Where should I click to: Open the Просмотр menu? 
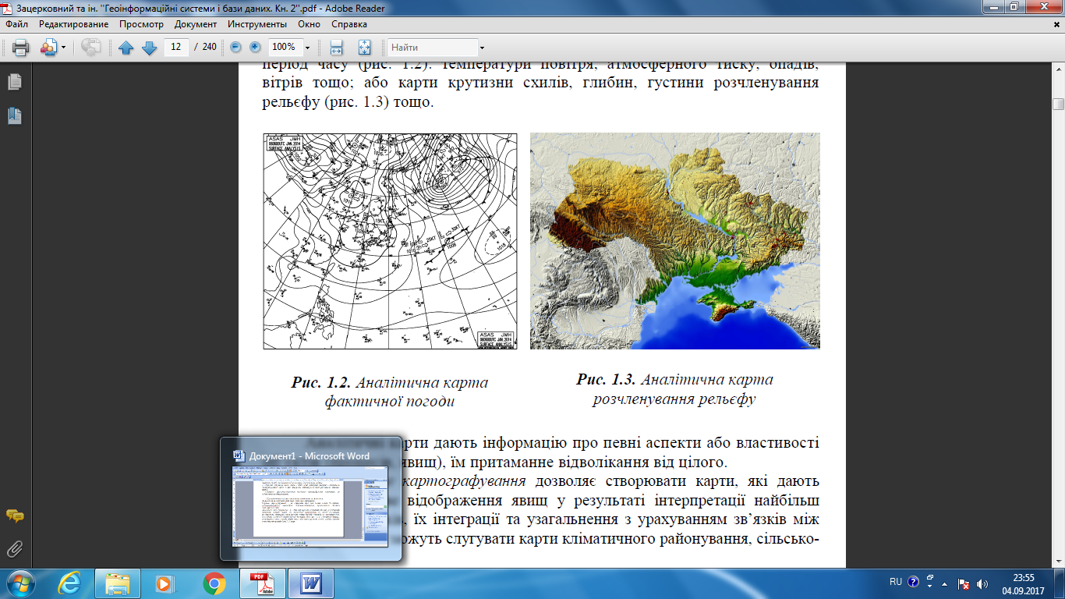[141, 24]
